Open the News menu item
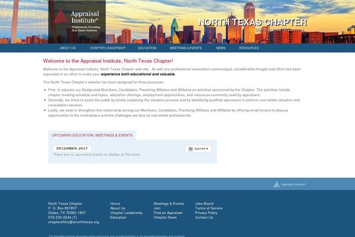The image size is (355, 237). [x=221, y=48]
